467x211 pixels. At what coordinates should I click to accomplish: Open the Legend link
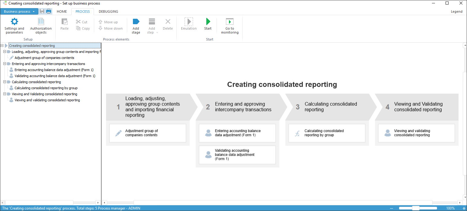(x=456, y=11)
